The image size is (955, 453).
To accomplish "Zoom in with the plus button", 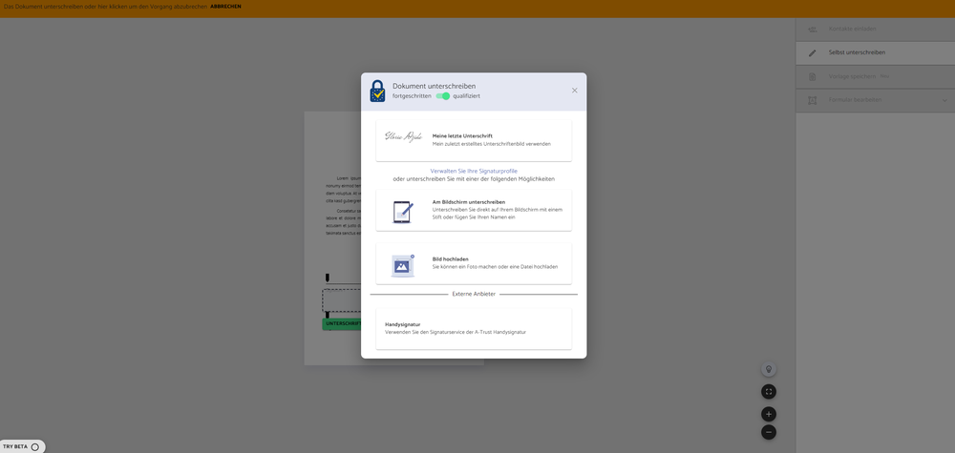I will (769, 414).
